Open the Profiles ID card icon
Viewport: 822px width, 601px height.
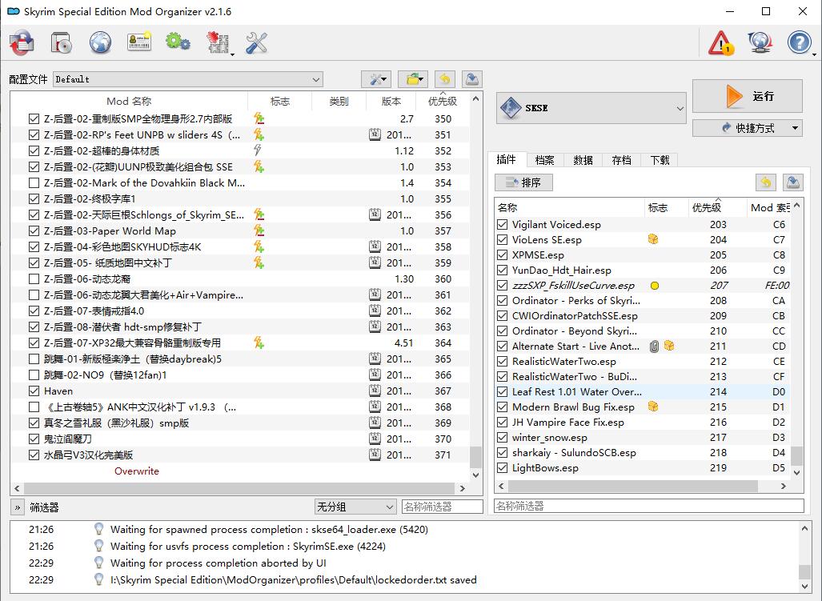coord(139,42)
